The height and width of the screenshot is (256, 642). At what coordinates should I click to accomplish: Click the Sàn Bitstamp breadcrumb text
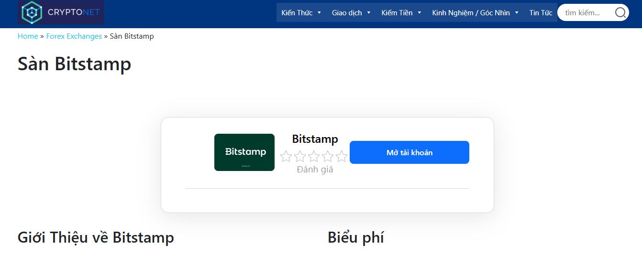tap(132, 36)
